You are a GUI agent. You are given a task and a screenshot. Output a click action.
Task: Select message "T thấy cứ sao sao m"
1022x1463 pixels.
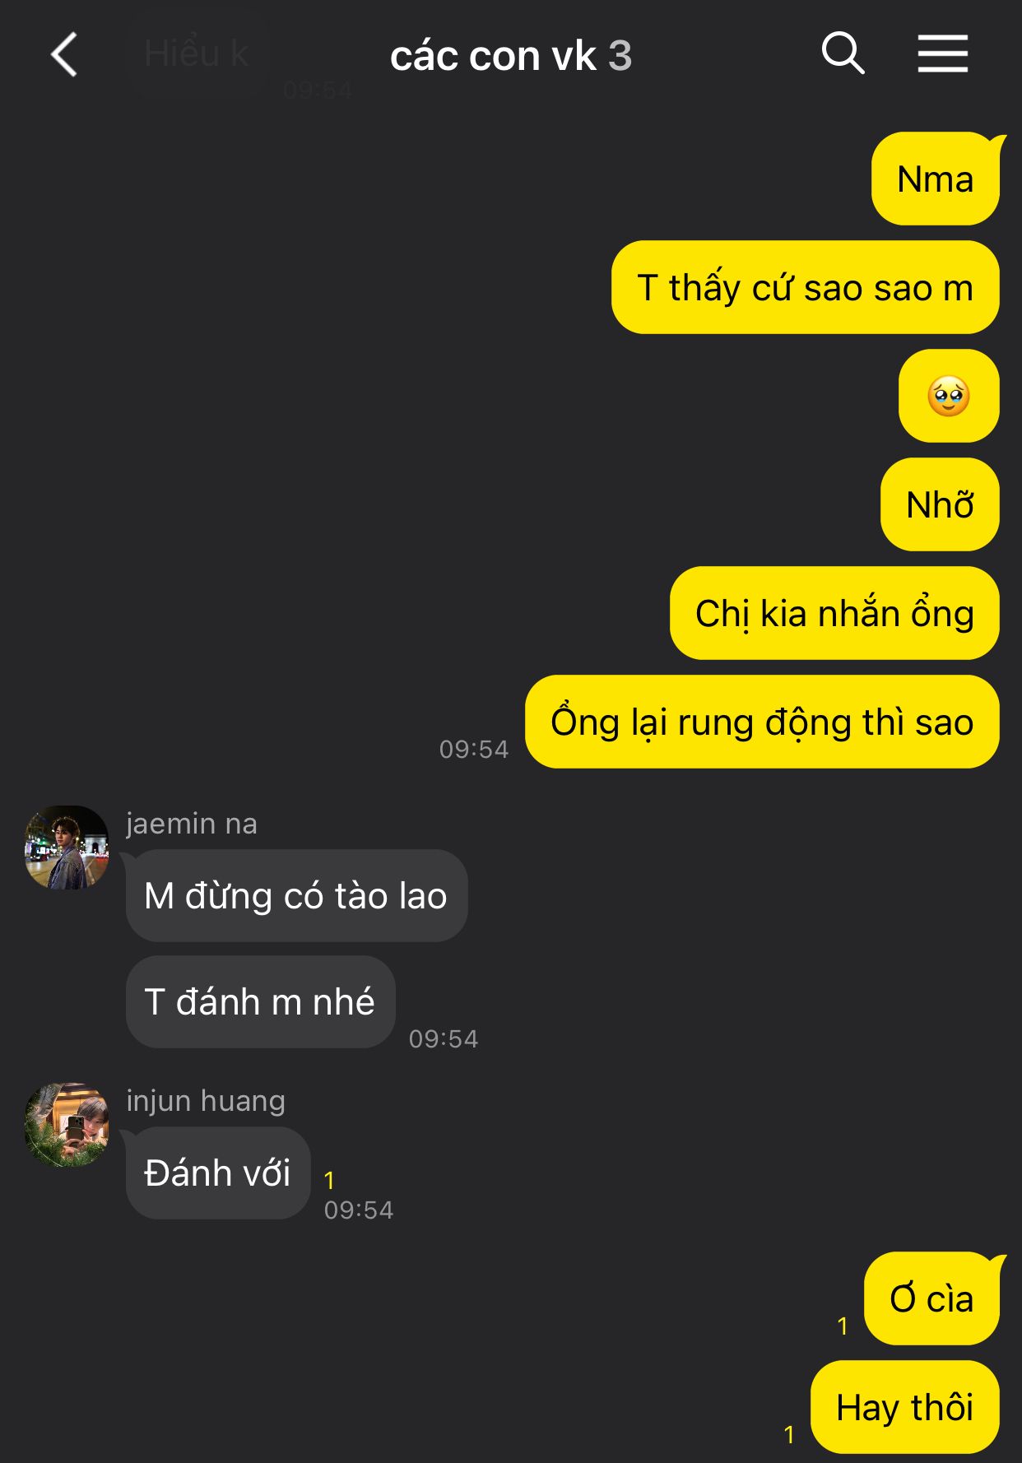pos(806,287)
